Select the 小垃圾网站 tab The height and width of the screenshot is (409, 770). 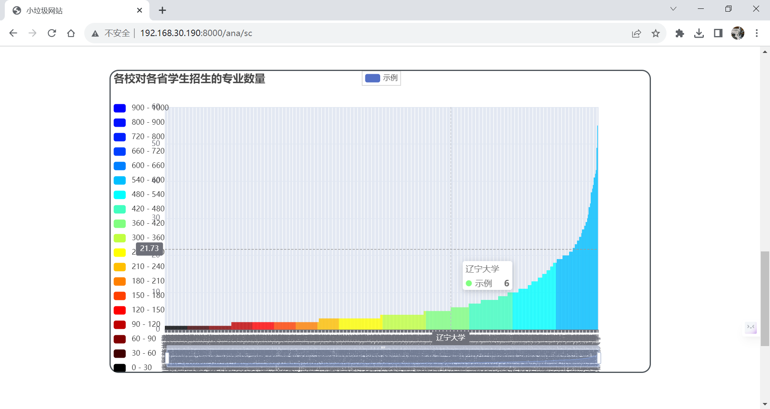76,10
